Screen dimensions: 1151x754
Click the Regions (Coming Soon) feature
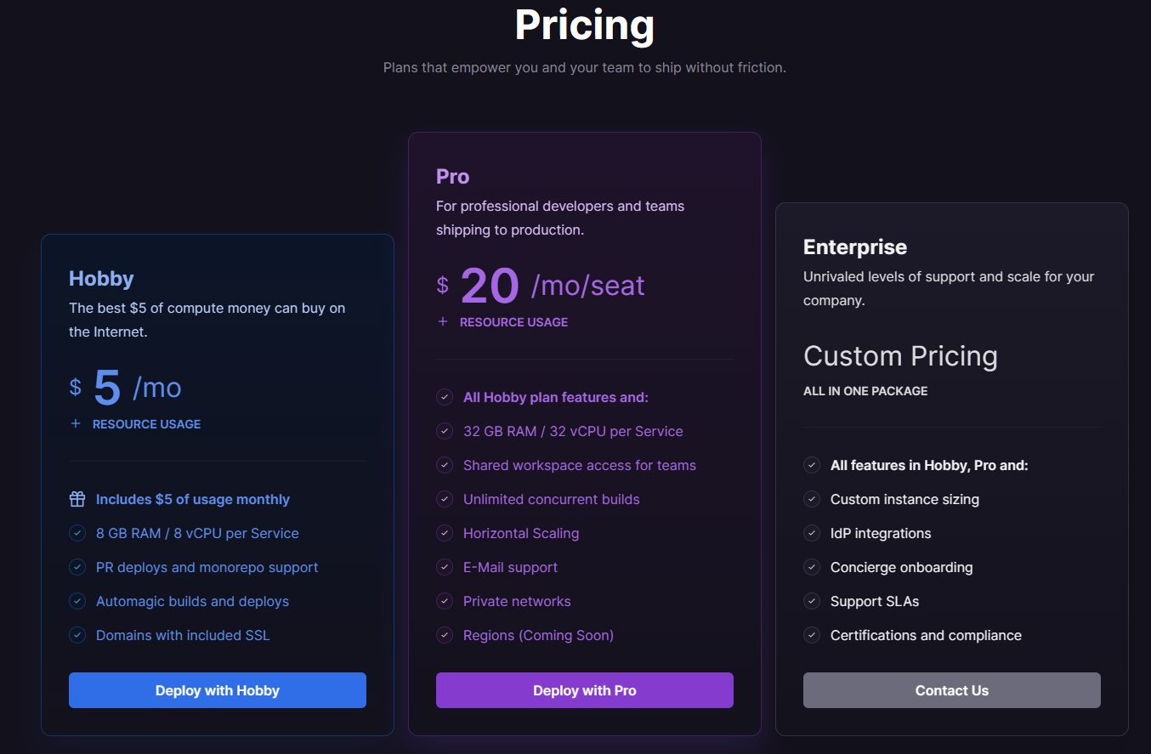pos(538,635)
